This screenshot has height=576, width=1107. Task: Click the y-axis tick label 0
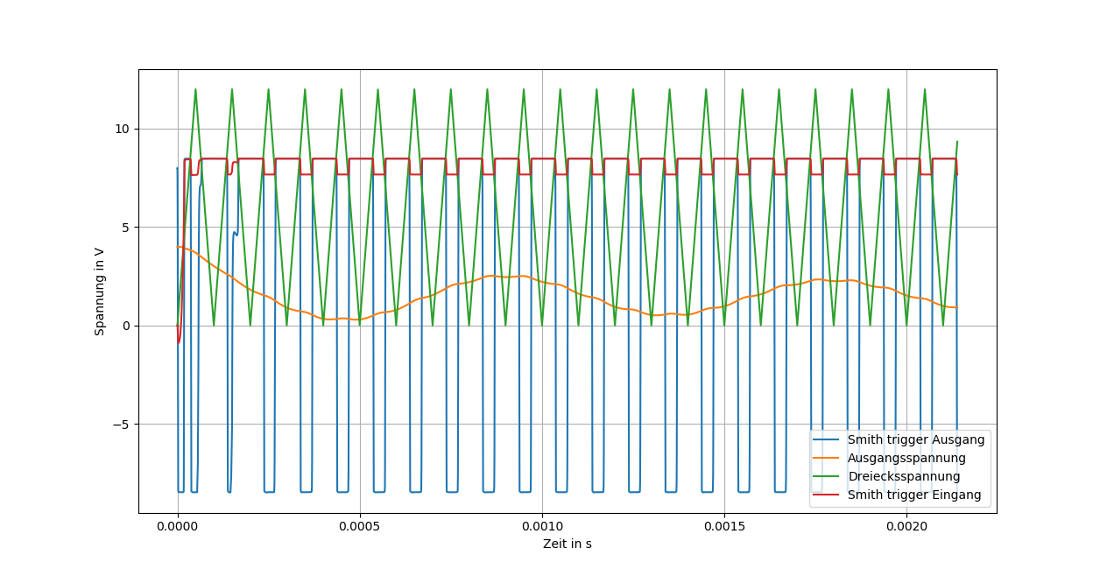(125, 326)
